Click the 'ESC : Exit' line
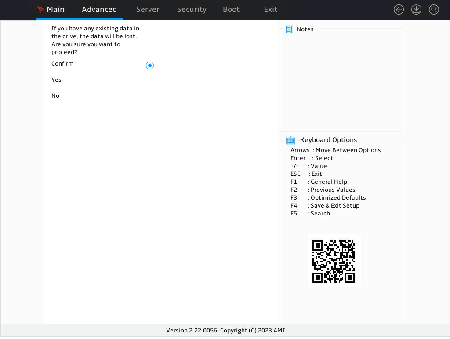The width and height of the screenshot is (450, 339). click(306, 174)
